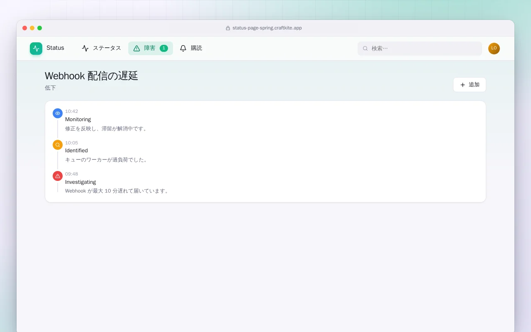Click the green Status logo icon
The width and height of the screenshot is (531, 332).
coord(36,49)
